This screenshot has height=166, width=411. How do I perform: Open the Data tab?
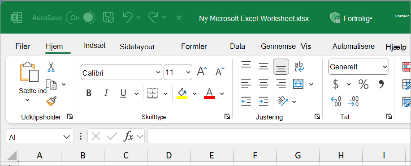tap(238, 47)
